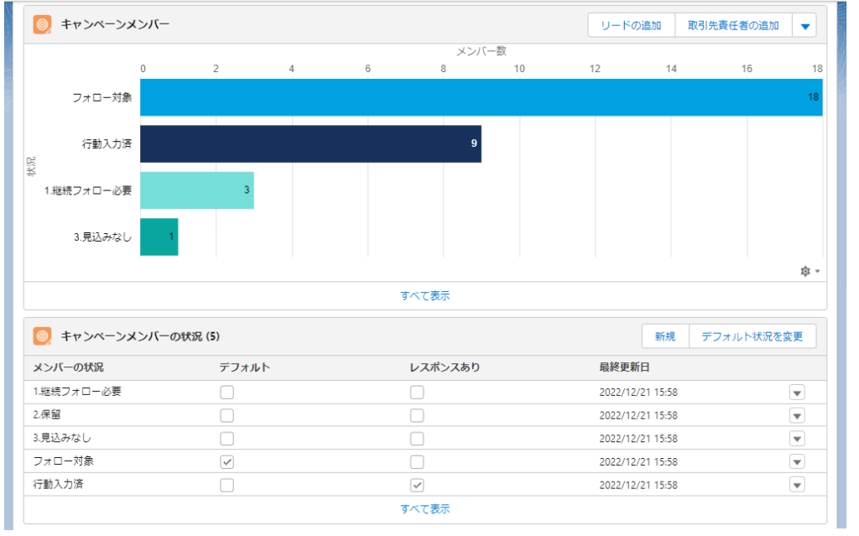Image resolution: width=859 pixels, height=536 pixels.
Task: Open dropdown arrow next to 取引先責任者の追加
Action: click(x=804, y=26)
